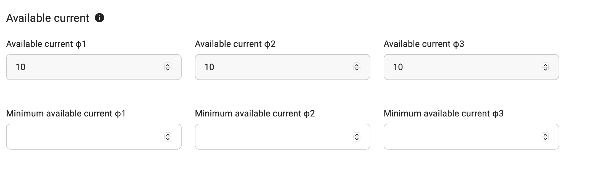Decrement Minimum available current φ2 stepper
Screen dimensions: 602x170
pyautogui.click(x=357, y=139)
